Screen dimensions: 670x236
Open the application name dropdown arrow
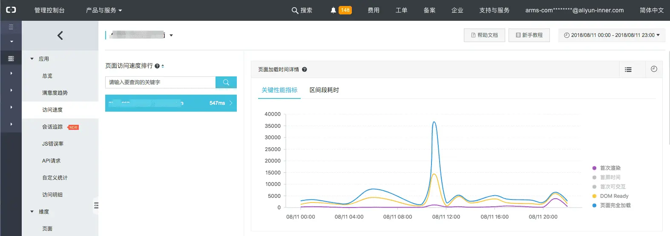click(x=171, y=35)
